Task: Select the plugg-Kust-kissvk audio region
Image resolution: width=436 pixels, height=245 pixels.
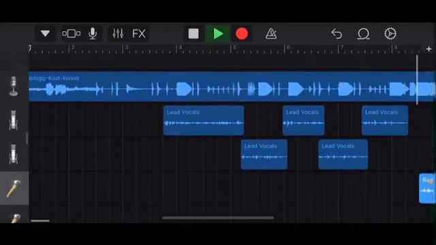Action: pyautogui.click(x=232, y=86)
